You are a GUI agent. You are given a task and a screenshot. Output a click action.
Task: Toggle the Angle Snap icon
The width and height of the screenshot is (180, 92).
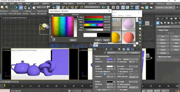68,8
